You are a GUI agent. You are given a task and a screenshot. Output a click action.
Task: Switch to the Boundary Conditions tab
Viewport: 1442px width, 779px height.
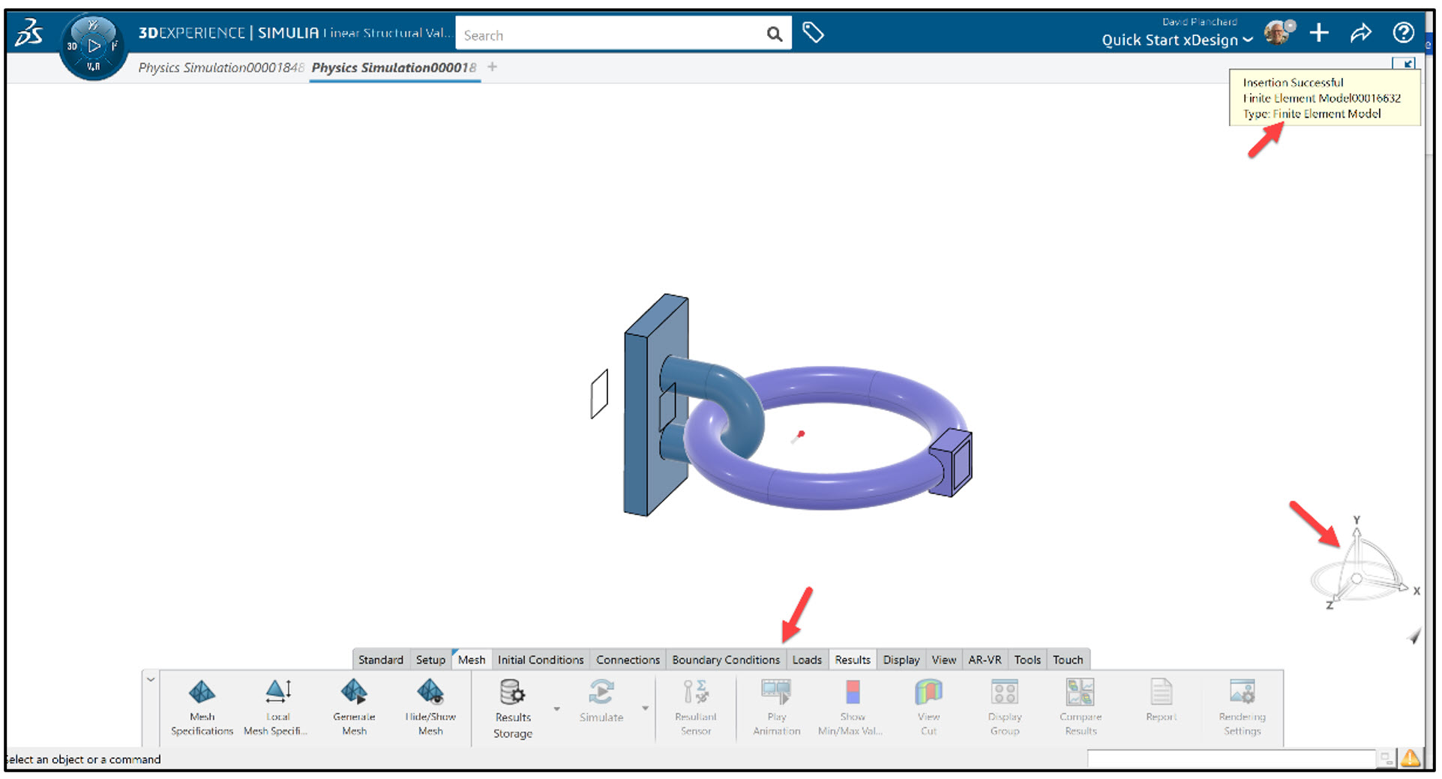coord(725,660)
